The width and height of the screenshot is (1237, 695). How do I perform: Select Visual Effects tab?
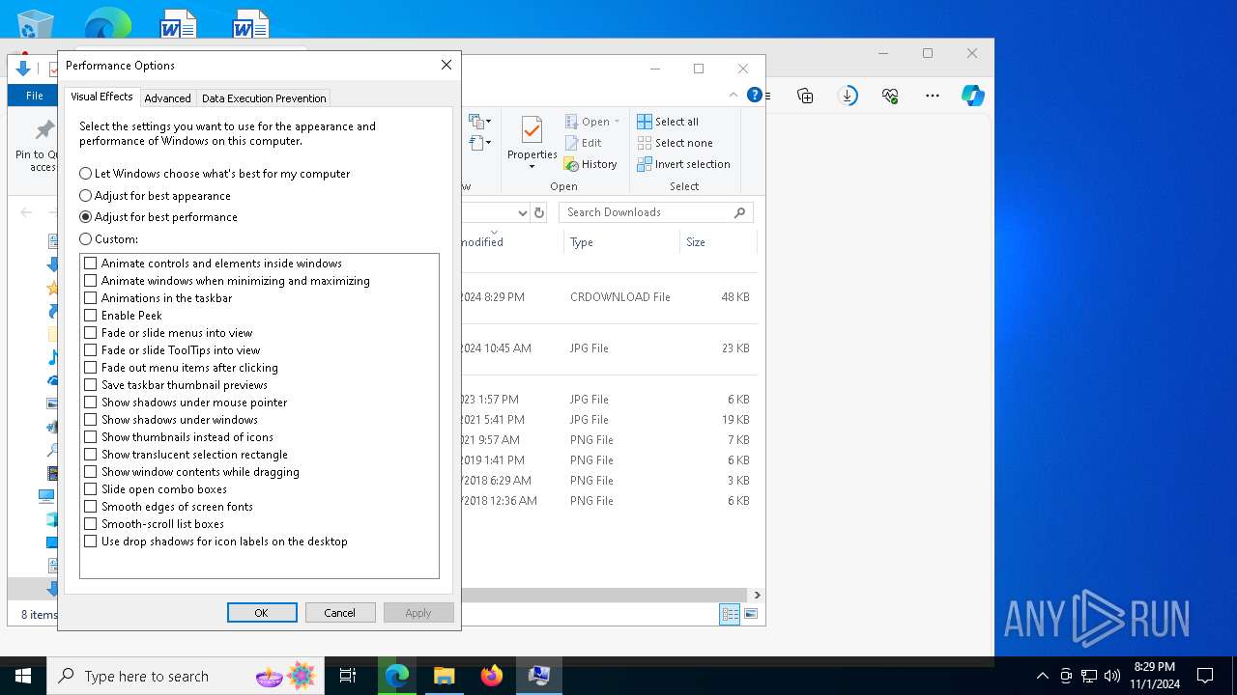pos(101,97)
